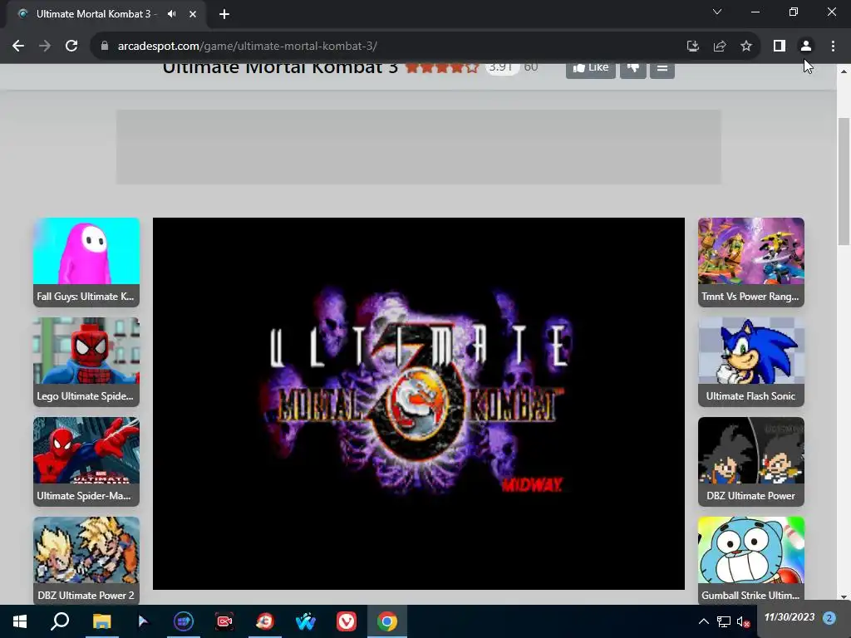
Task: Mute the tab using its speaker icon
Action: point(171,14)
